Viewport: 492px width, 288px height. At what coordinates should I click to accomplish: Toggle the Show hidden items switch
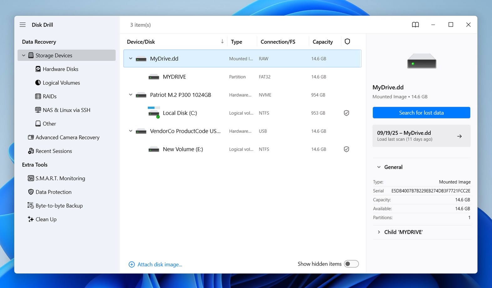(x=351, y=264)
